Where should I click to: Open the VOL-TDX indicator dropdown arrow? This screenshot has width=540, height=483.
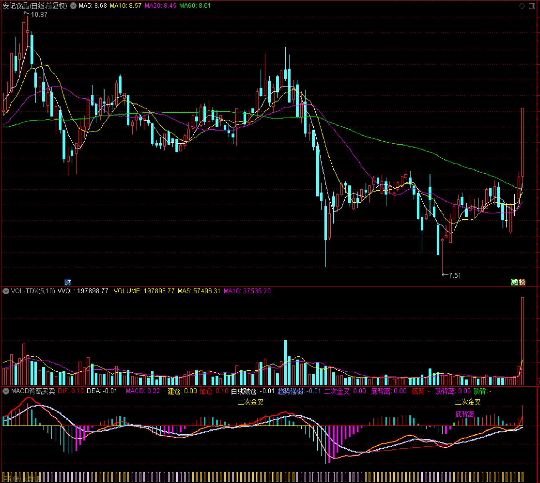(x=6, y=291)
